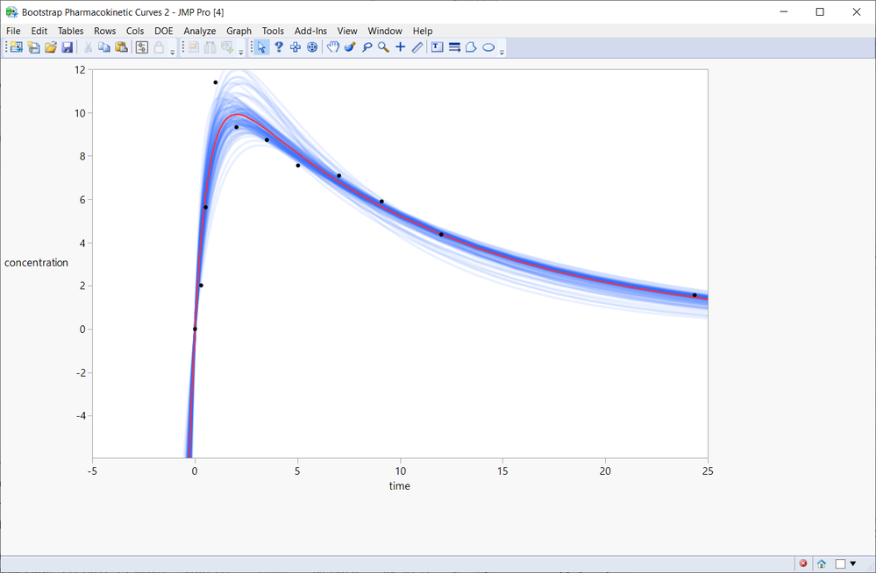This screenshot has width=876, height=573.
Task: Open the tools toolbar overflow chevron
Action: (502, 52)
